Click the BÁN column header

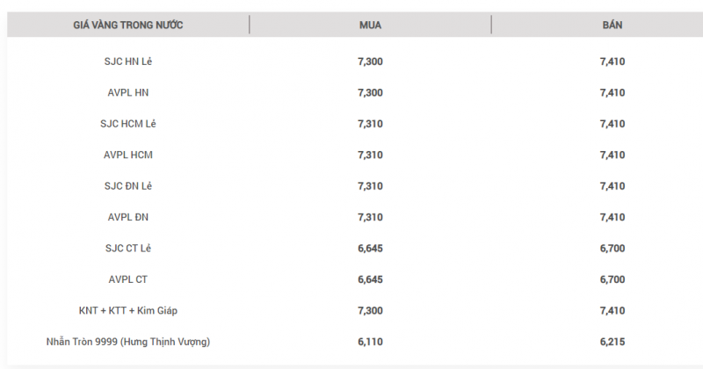click(612, 25)
